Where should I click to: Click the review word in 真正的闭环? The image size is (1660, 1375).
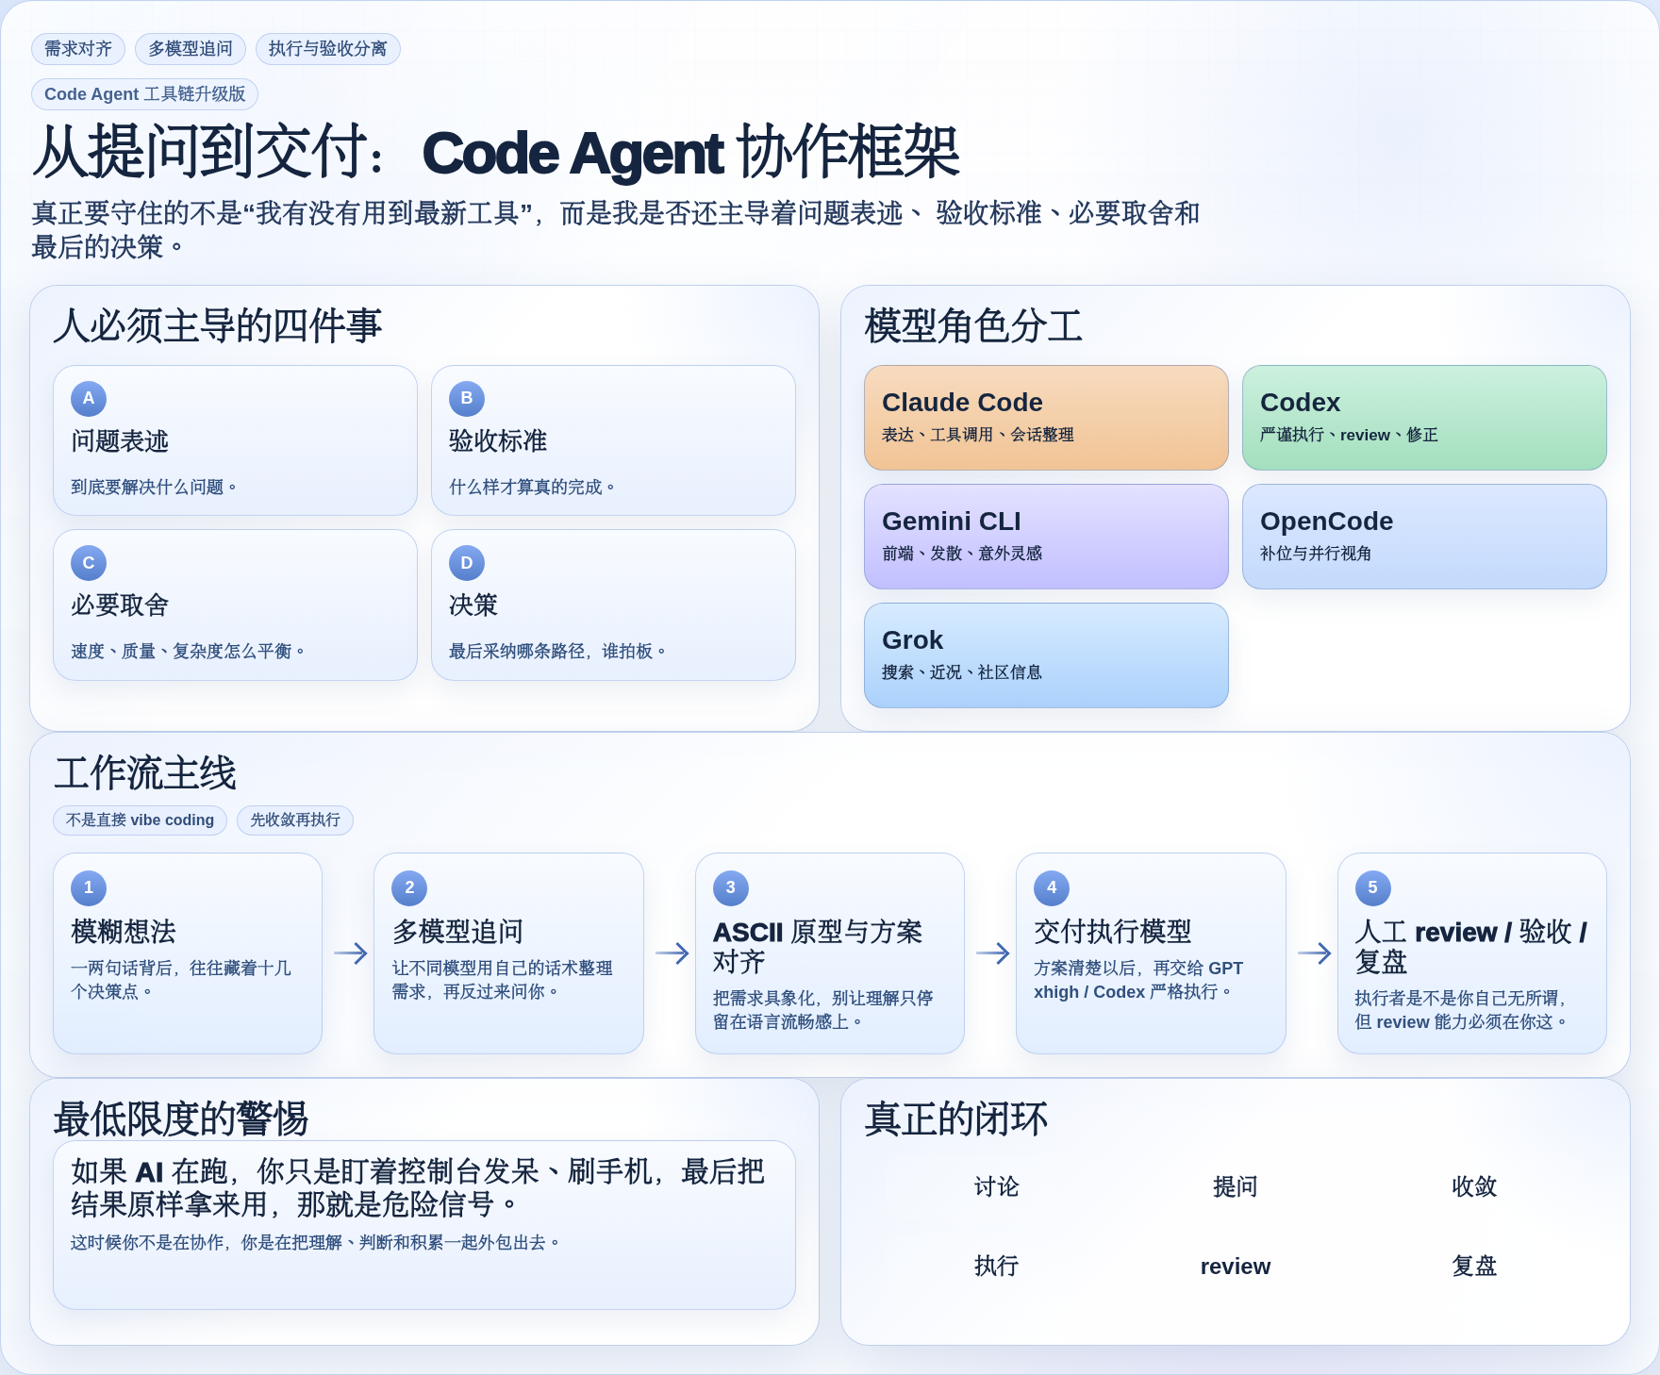1236,1267
